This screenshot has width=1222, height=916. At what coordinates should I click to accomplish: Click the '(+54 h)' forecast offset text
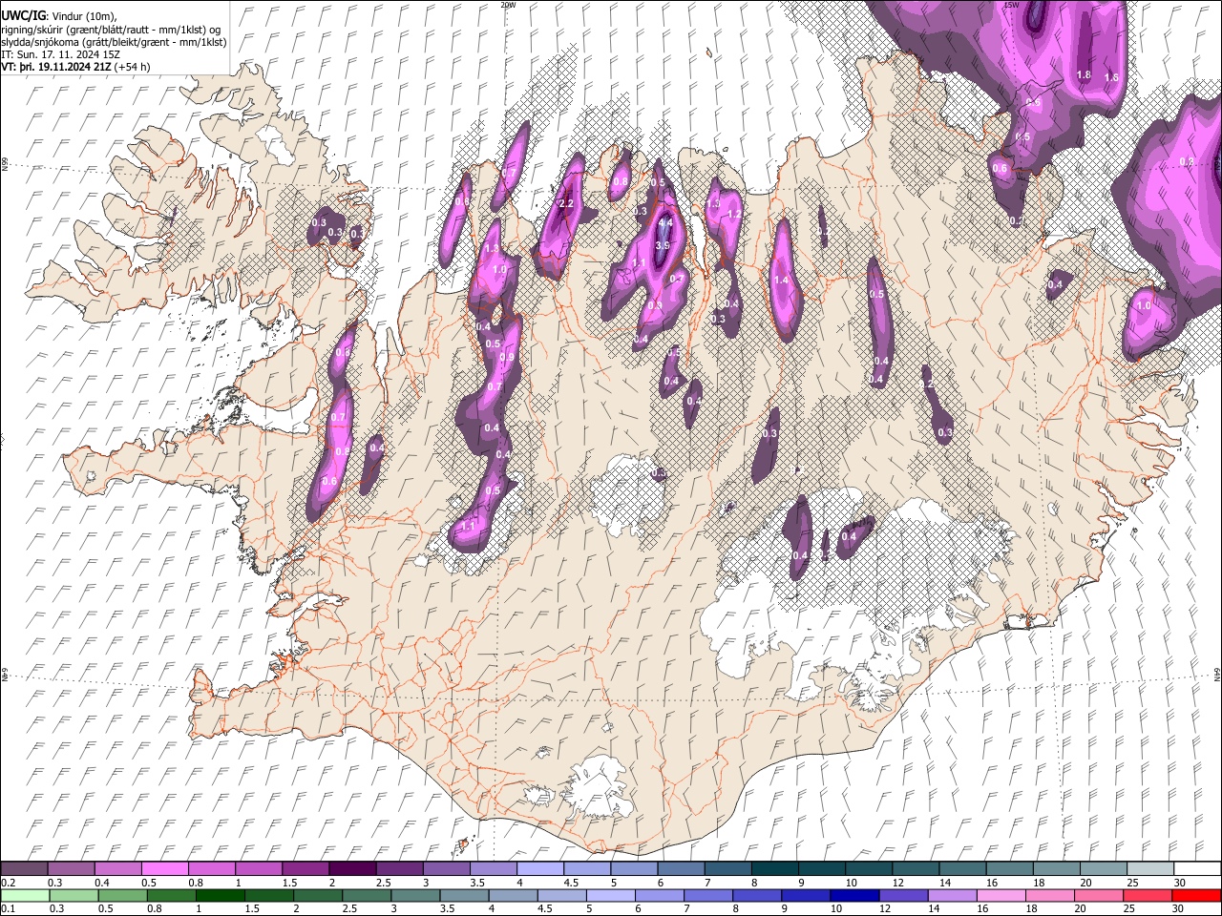[x=131, y=67]
